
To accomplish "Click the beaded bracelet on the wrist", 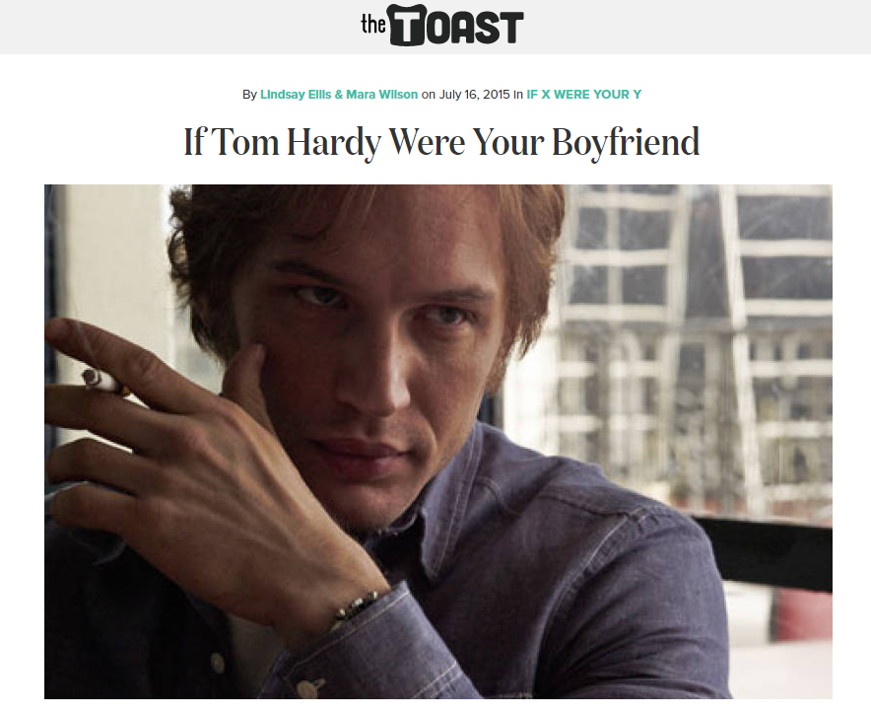I will click(356, 607).
